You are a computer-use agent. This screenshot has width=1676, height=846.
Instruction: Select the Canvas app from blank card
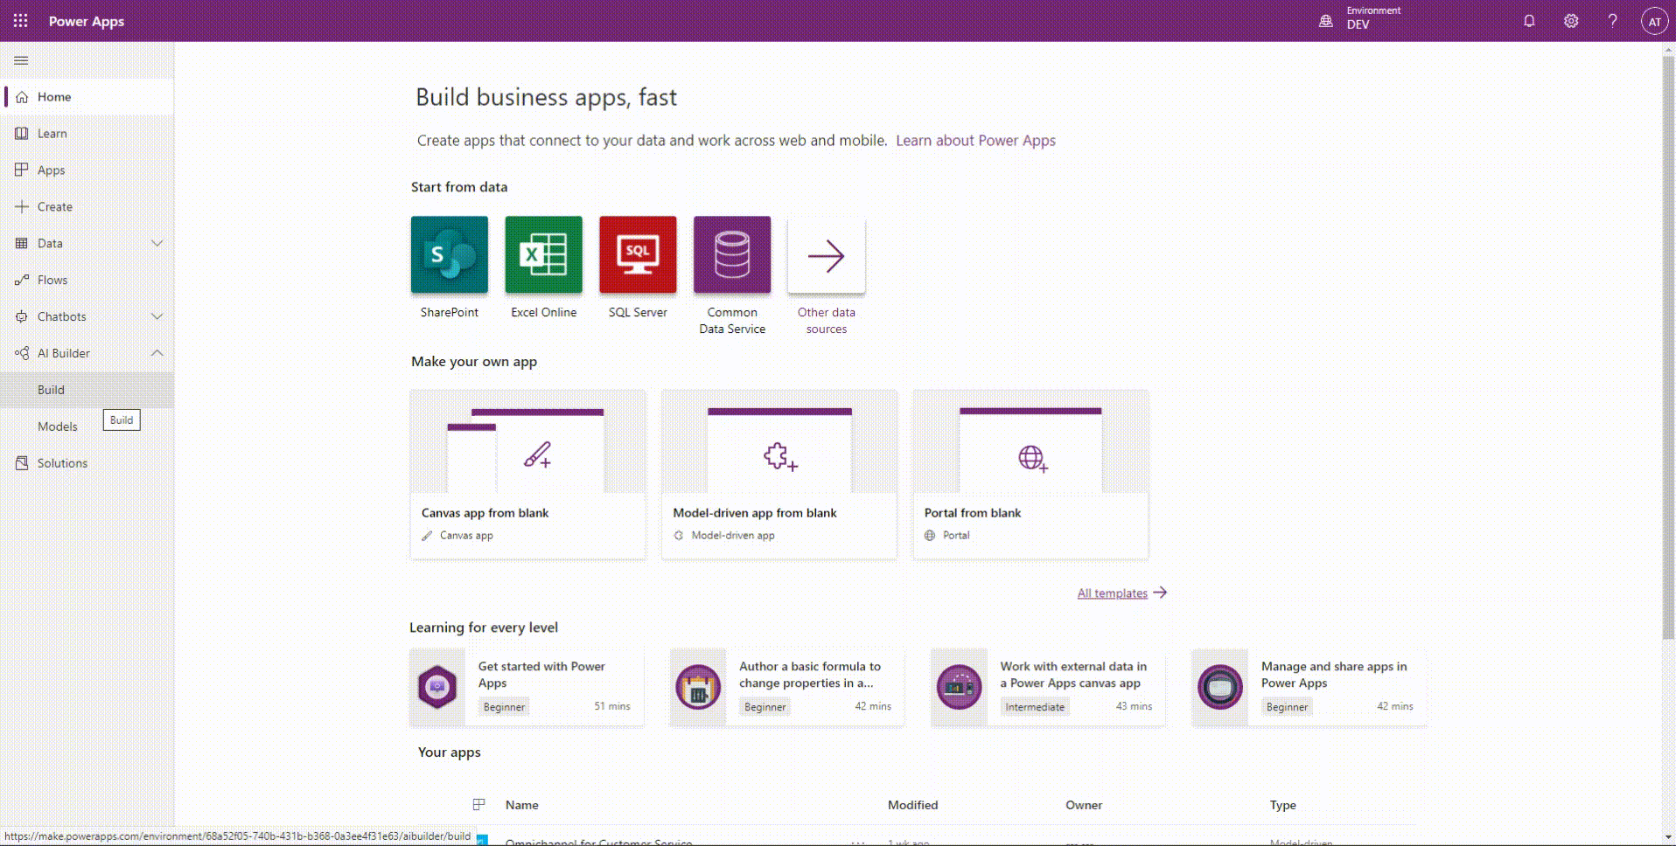(x=527, y=474)
